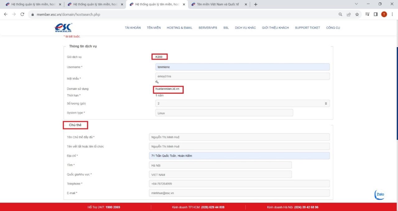The image size is (398, 211).
Task: Reload the page with refresh icon
Action: 22,14
